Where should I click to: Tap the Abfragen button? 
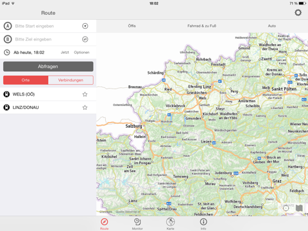(48, 67)
